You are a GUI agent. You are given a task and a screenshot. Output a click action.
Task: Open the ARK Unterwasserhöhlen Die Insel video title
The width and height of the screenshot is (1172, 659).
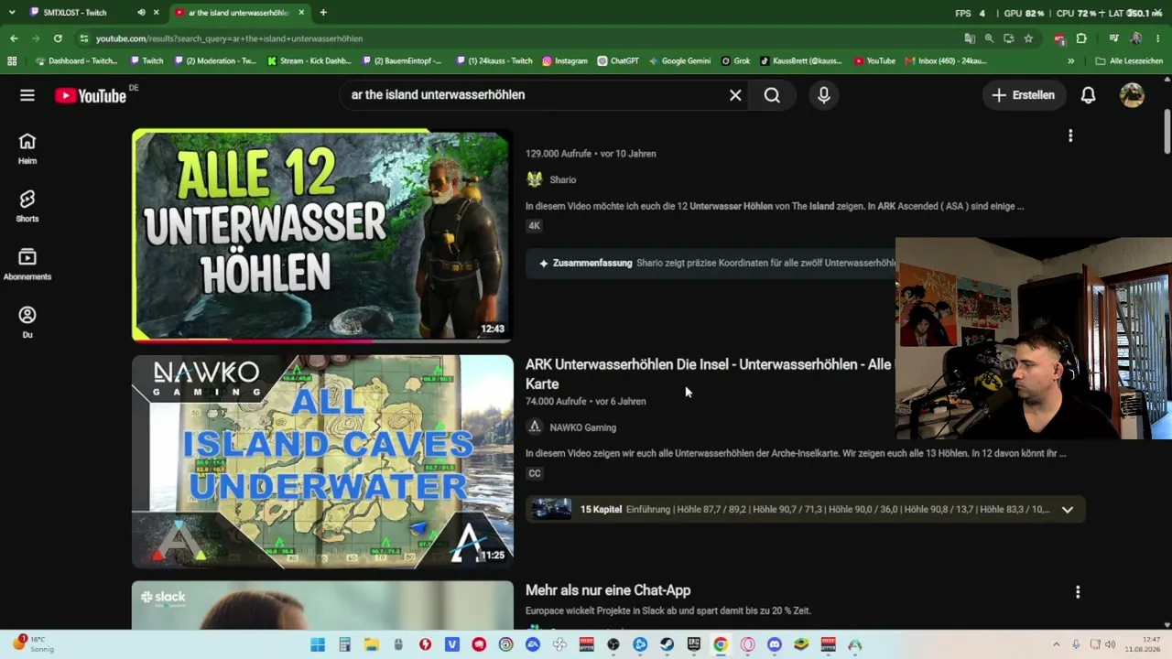click(x=708, y=374)
